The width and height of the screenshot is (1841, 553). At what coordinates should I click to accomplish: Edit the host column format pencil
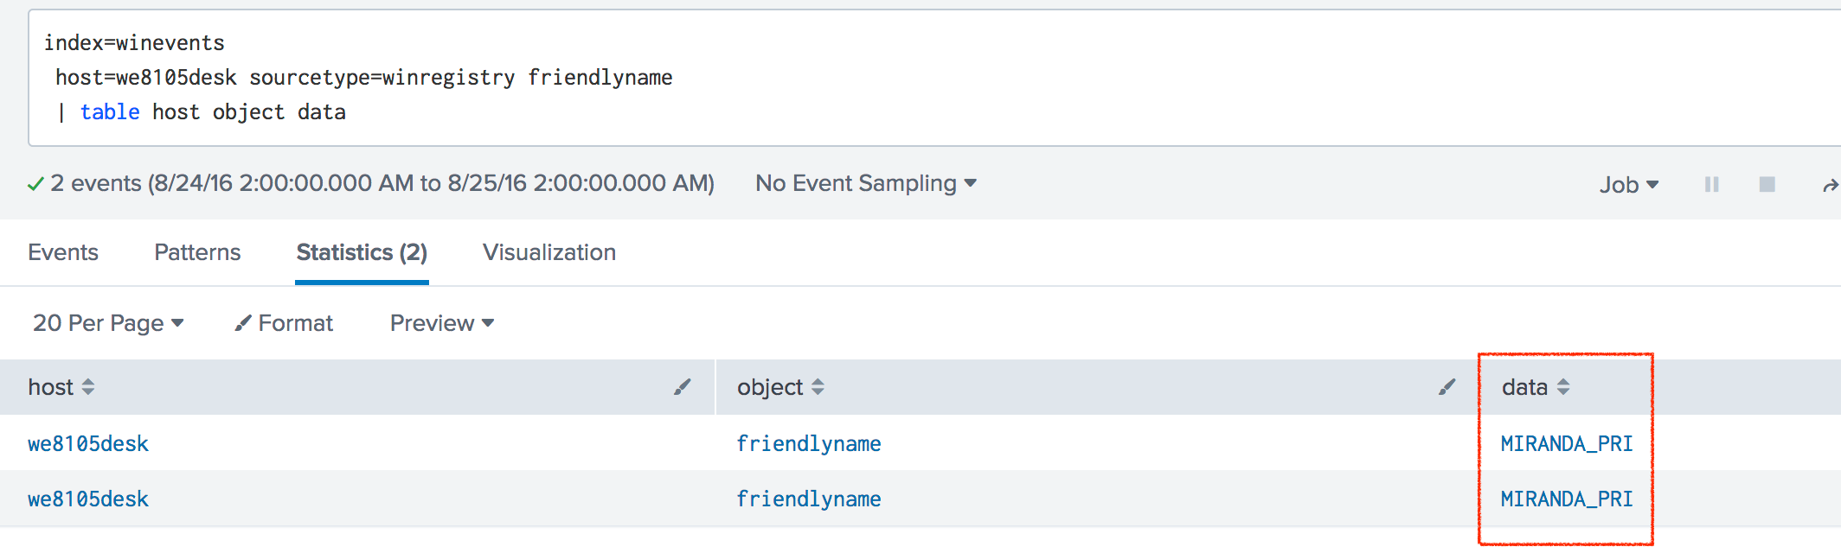click(x=683, y=387)
